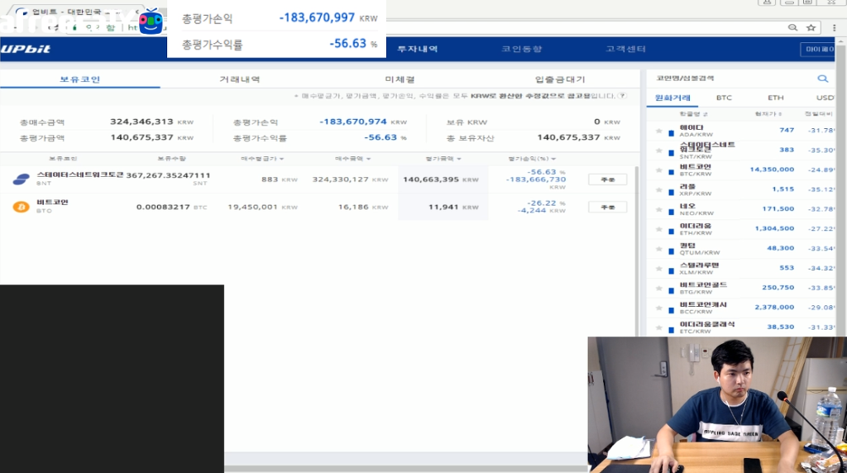This screenshot has height=473, width=847.
Task: Toggle favorite star for XRP/KRW
Action: (659, 189)
